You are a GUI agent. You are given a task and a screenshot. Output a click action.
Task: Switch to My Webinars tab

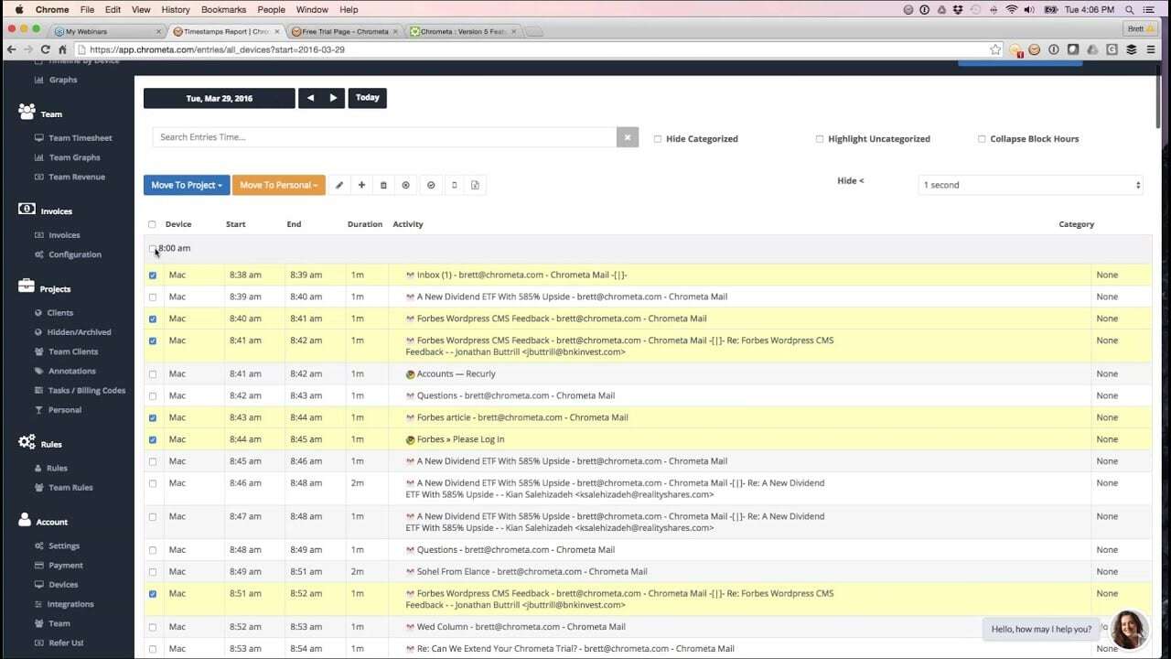[x=108, y=31]
